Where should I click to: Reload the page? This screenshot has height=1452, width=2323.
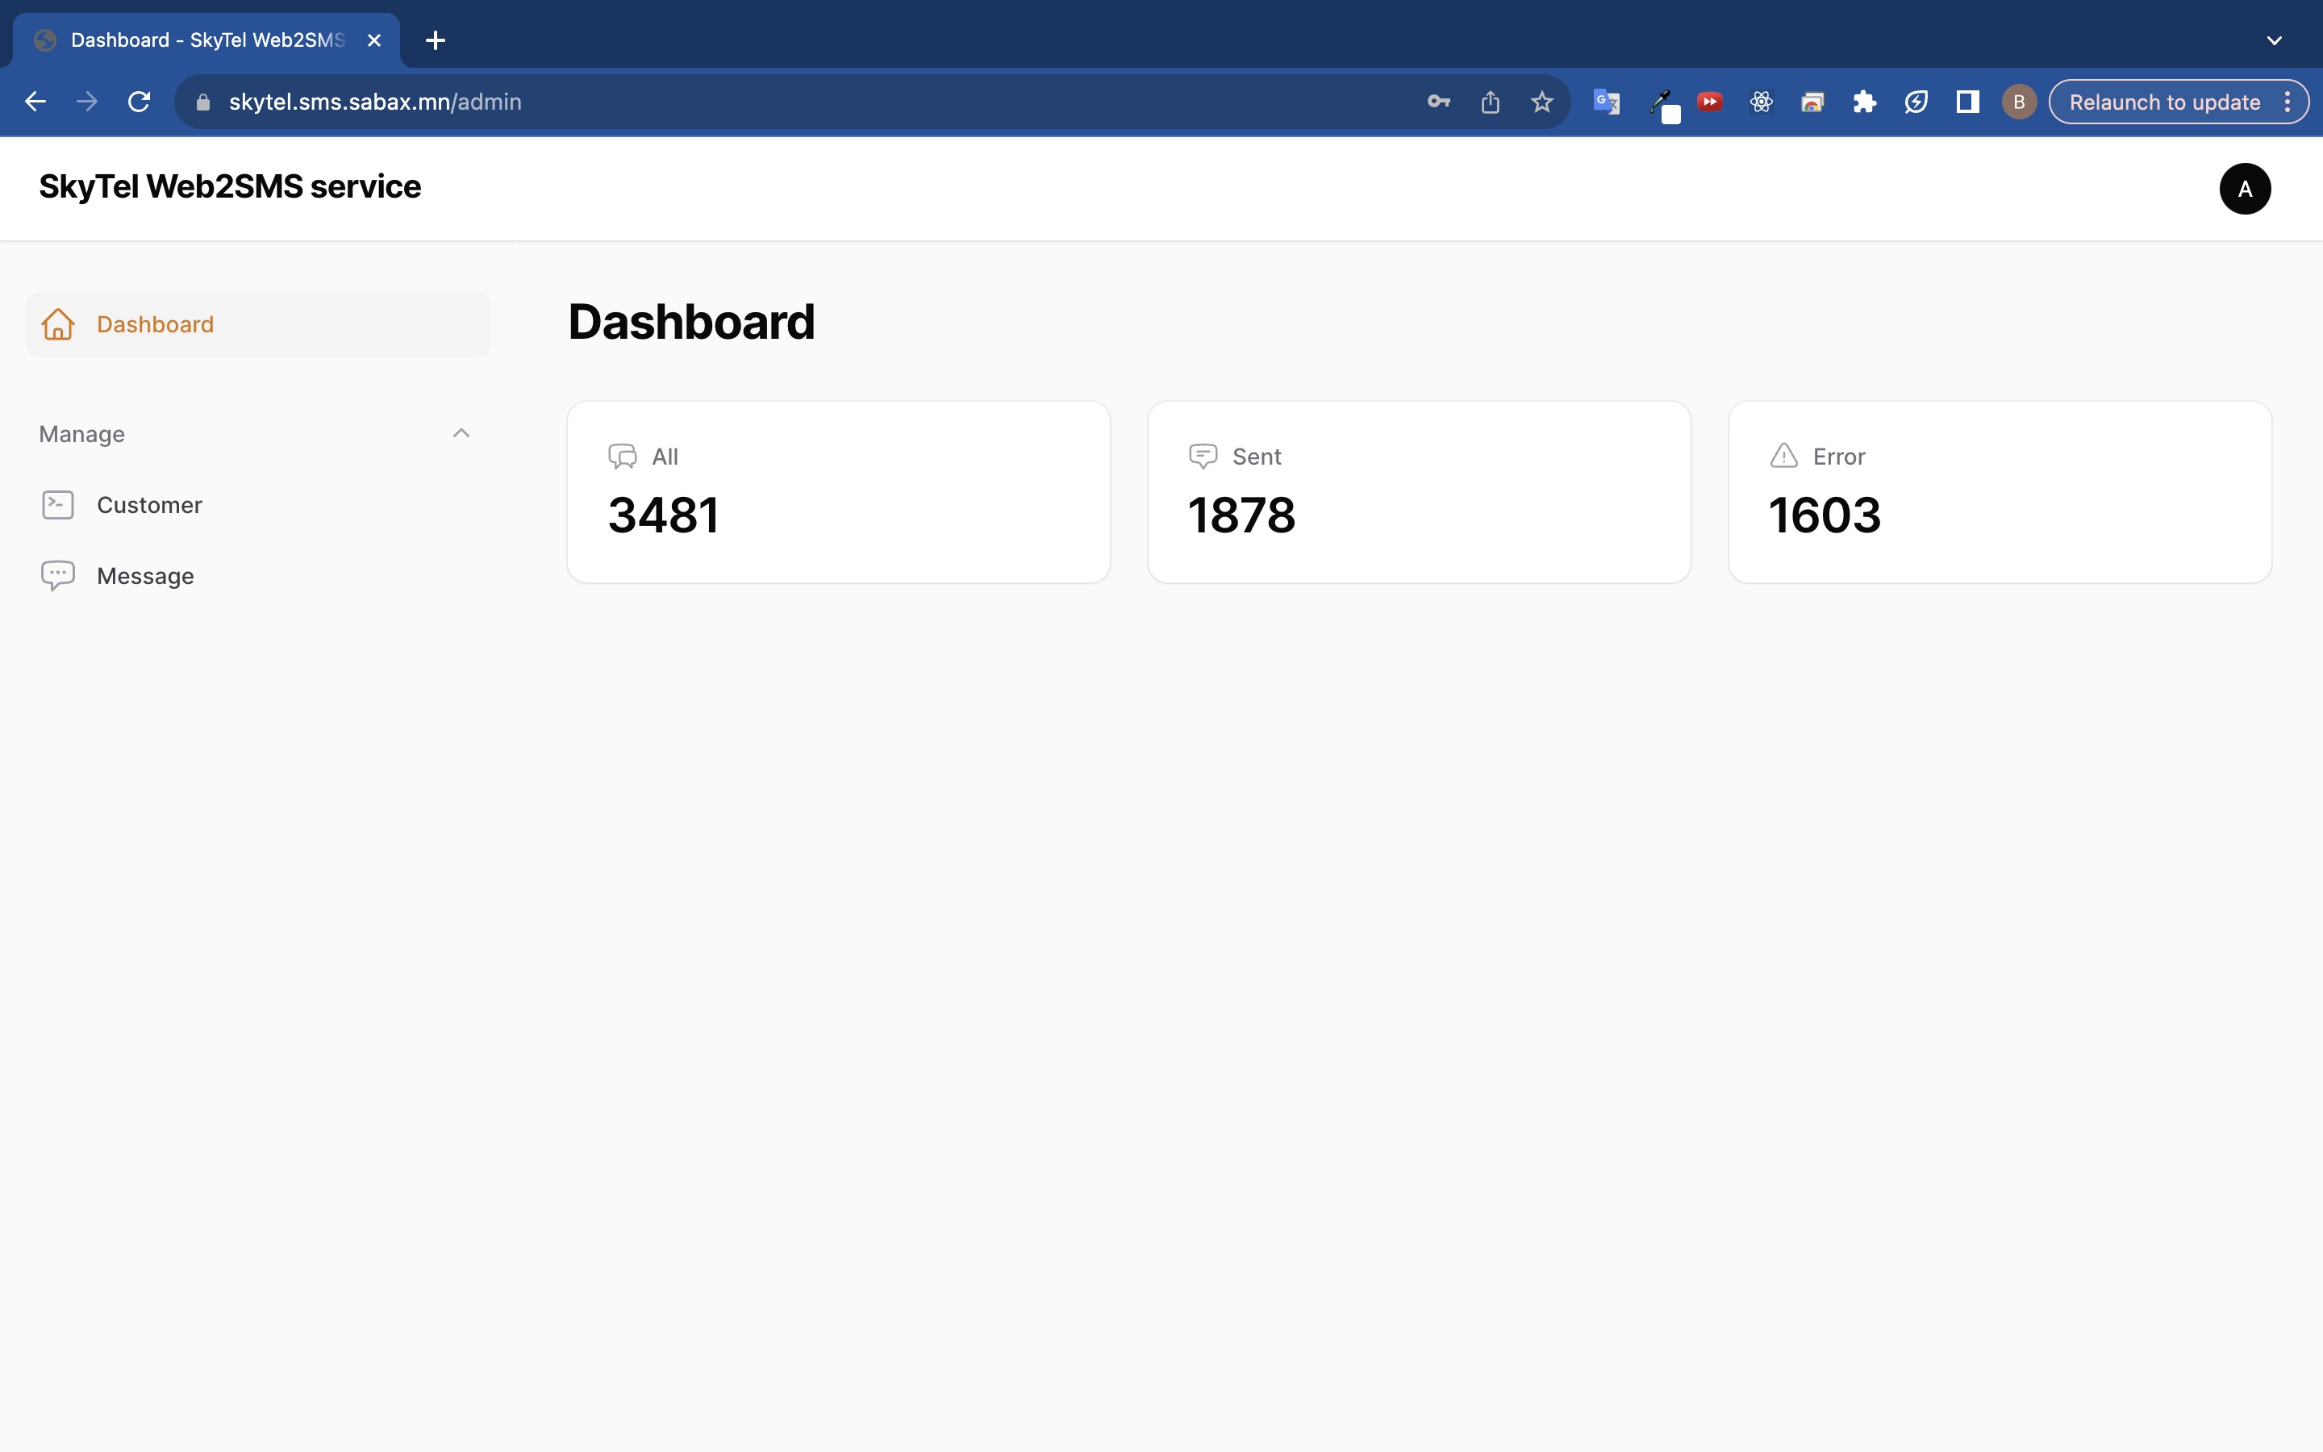tap(140, 102)
